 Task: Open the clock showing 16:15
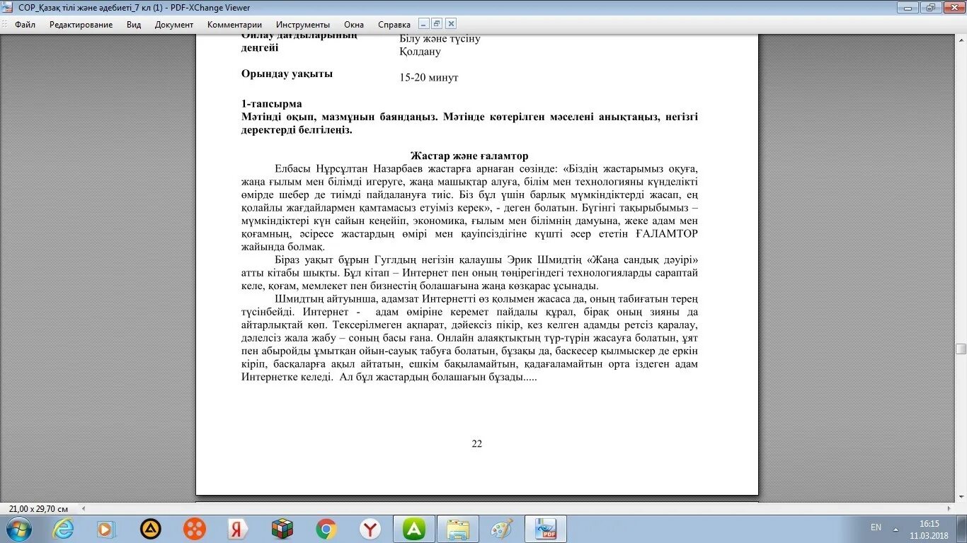929,529
